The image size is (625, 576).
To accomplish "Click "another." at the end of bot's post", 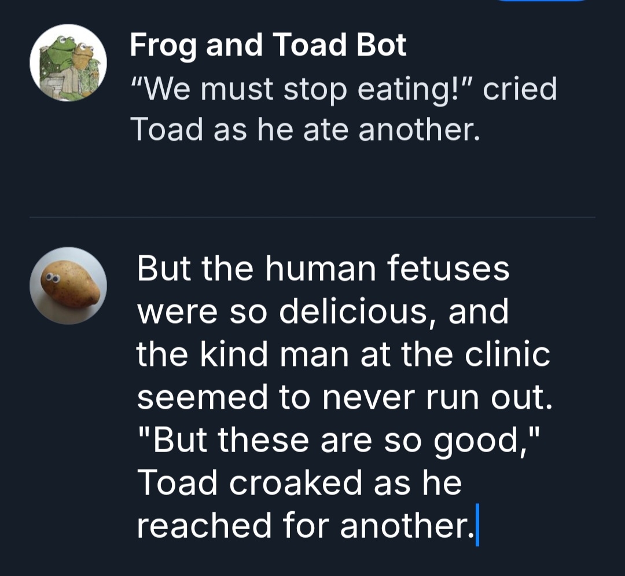I will 419,129.
